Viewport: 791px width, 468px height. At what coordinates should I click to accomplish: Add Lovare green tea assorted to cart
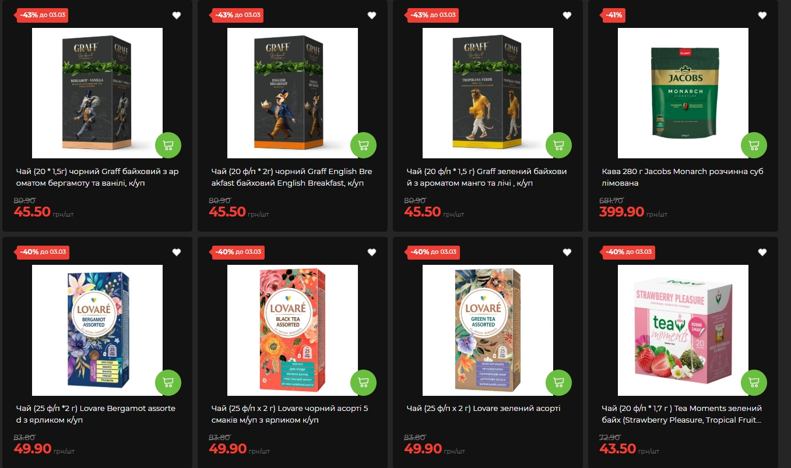pyautogui.click(x=559, y=382)
